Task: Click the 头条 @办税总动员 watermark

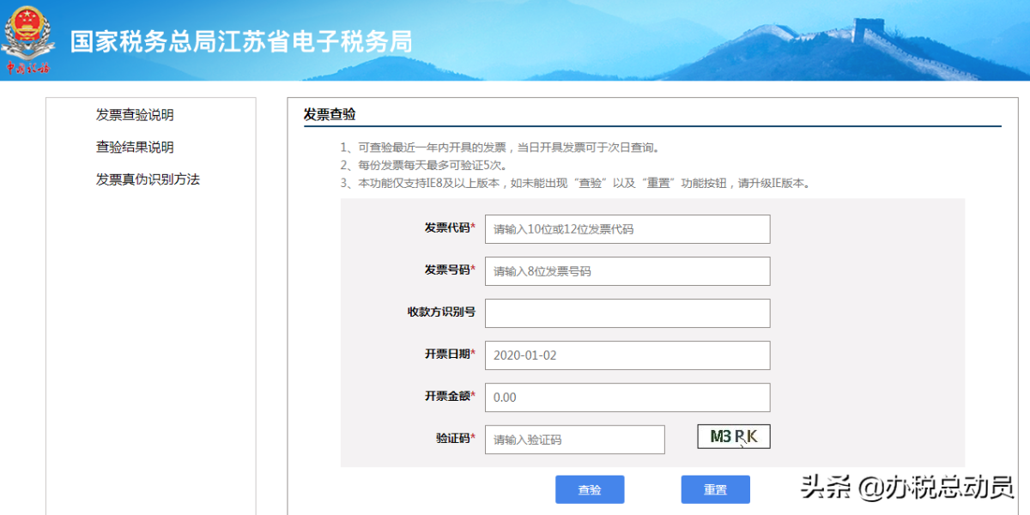Action: pos(906,488)
